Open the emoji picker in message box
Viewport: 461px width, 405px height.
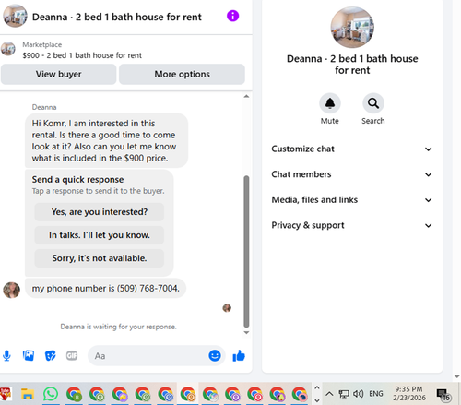pos(215,355)
